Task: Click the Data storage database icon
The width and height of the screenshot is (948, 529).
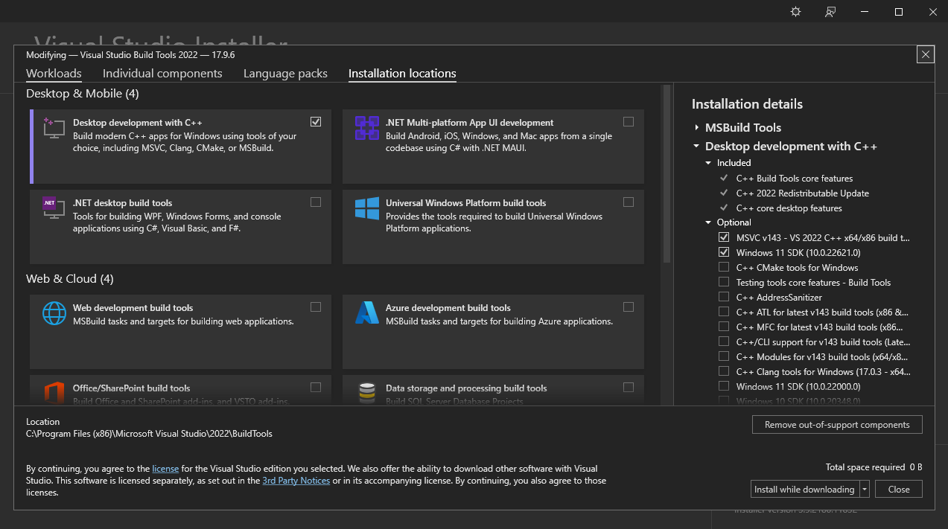Action: pos(367,393)
